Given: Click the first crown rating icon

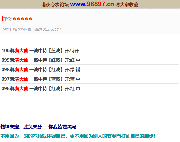Looking at the screenshot, I should (14, 19).
